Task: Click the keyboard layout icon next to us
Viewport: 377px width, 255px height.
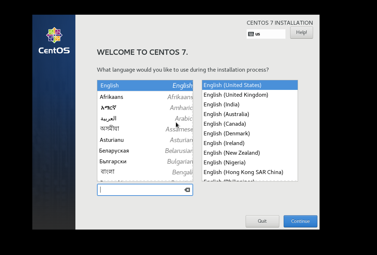Action: [x=251, y=34]
